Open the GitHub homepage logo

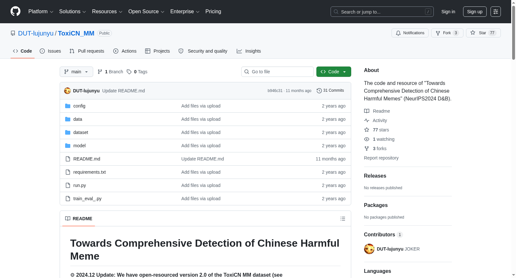[15, 11]
